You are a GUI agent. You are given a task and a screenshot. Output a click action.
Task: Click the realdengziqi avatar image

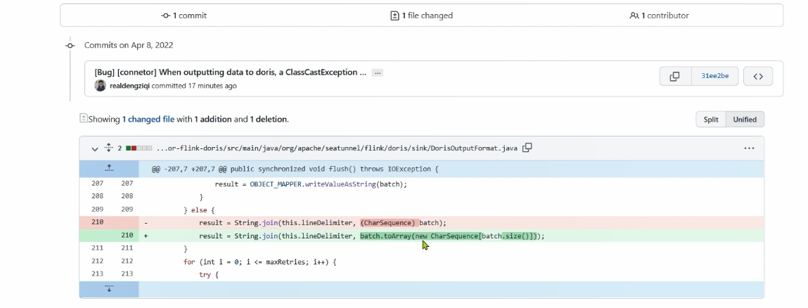coord(101,85)
